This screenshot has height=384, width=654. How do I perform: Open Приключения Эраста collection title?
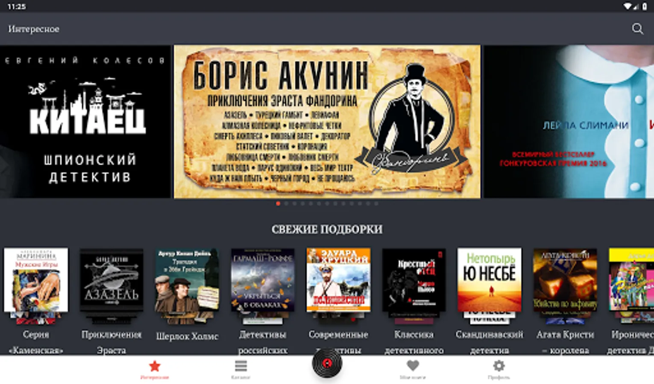pyautogui.click(x=111, y=342)
